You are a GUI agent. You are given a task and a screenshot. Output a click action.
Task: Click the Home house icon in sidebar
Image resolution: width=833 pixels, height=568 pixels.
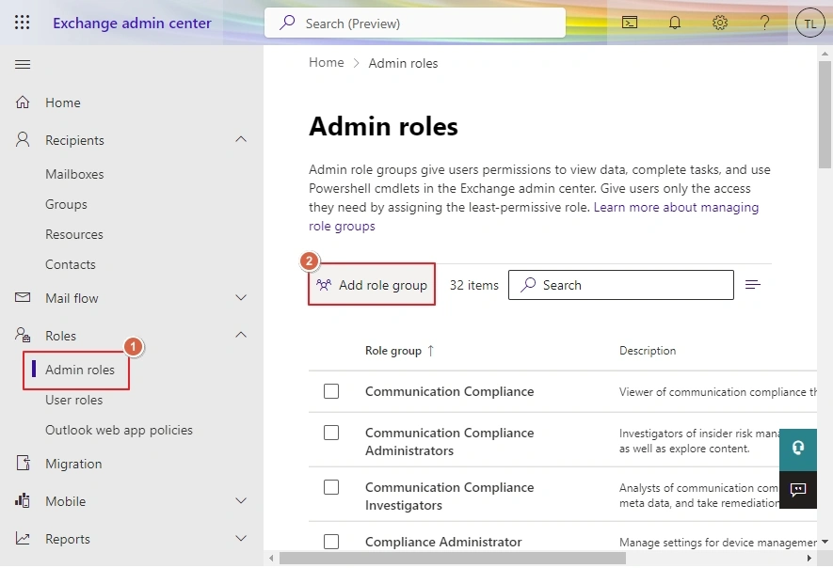[x=23, y=102]
